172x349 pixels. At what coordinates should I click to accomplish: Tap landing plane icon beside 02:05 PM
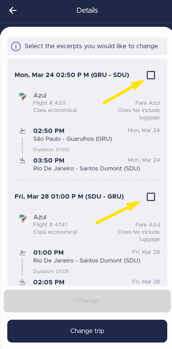coord(22,282)
